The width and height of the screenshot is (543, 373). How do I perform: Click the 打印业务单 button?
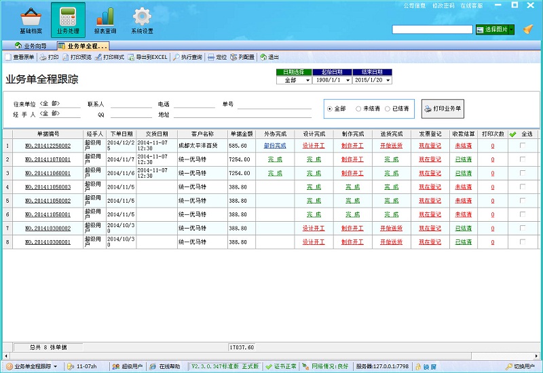(x=443, y=109)
